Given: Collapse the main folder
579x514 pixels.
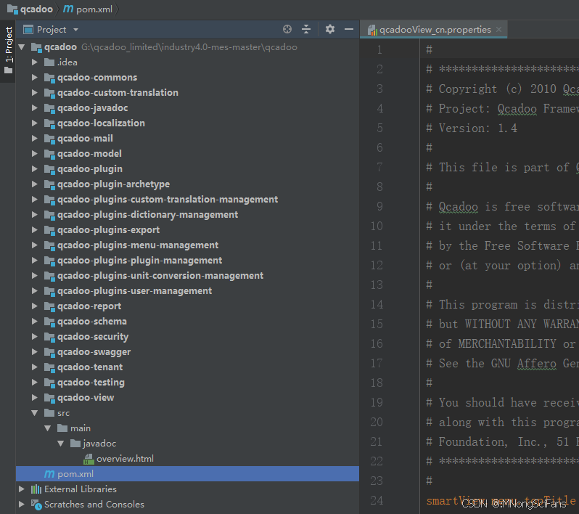Looking at the screenshot, I should coord(48,428).
